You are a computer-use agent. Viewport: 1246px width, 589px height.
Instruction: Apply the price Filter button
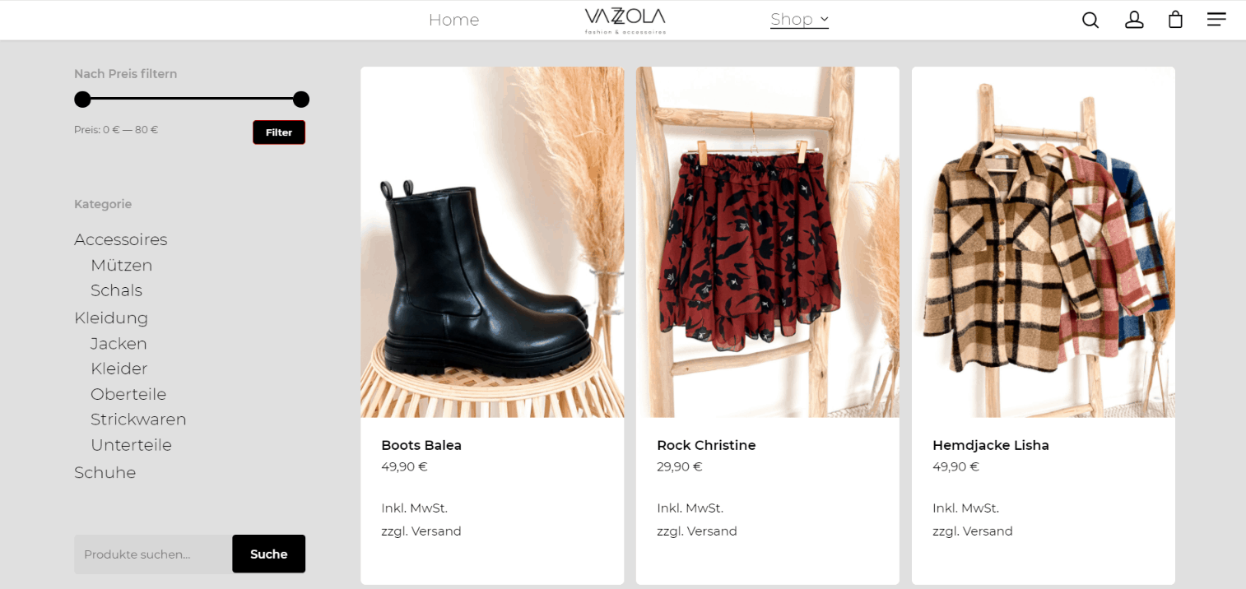(x=279, y=132)
